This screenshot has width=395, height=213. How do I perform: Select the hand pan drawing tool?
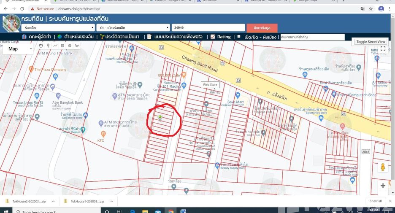[x=41, y=46]
